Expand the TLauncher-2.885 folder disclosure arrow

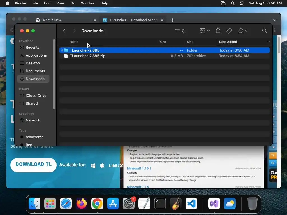(62, 50)
